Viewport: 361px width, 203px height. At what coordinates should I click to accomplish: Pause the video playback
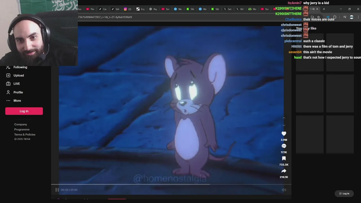tap(57, 190)
